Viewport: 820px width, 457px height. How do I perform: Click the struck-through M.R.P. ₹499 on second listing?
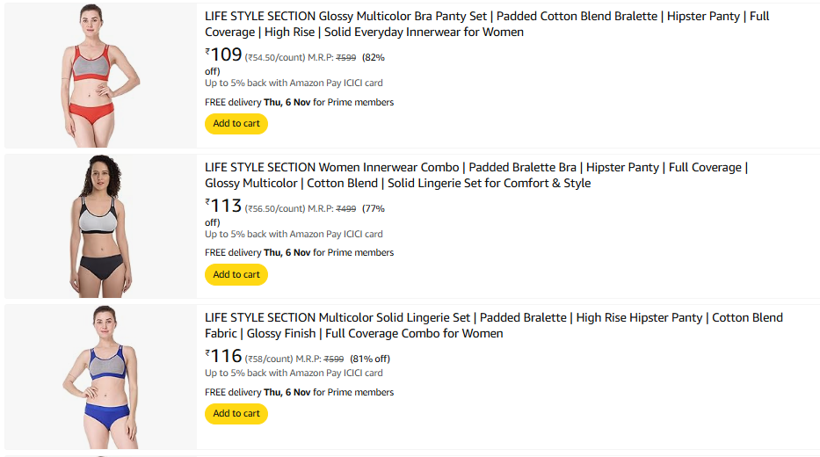tap(345, 209)
